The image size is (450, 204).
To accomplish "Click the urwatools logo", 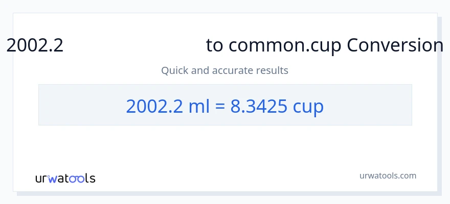I will click(x=65, y=178).
